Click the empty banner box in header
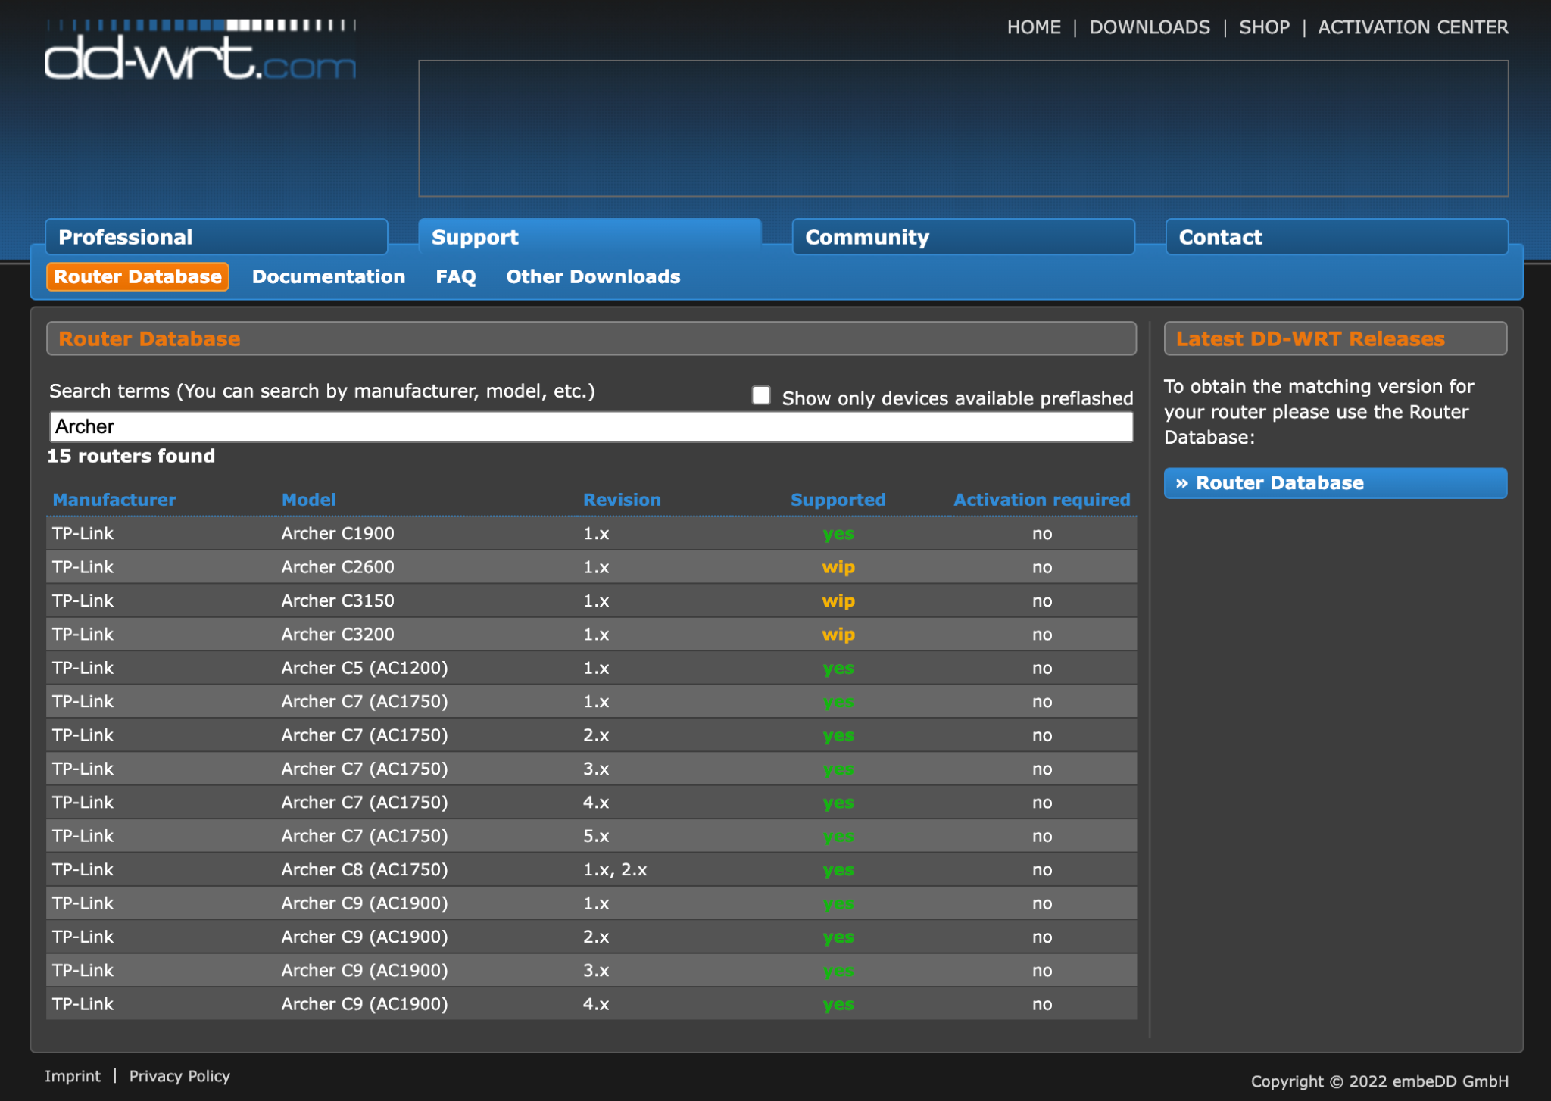 click(963, 129)
